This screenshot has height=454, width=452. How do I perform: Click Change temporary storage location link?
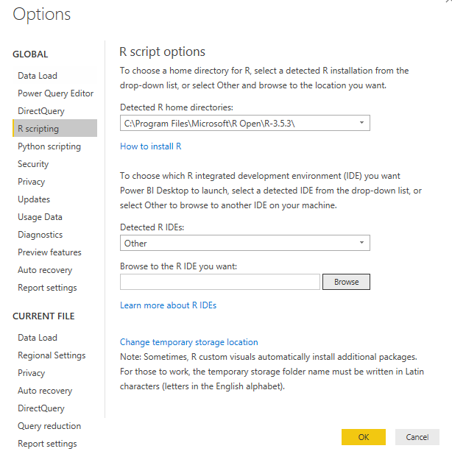[189, 342]
